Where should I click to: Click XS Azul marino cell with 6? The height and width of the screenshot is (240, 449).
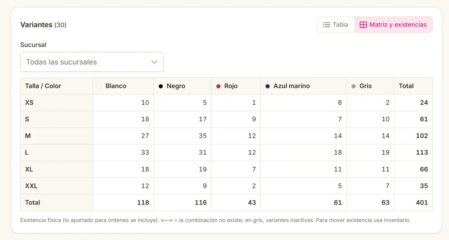click(304, 102)
